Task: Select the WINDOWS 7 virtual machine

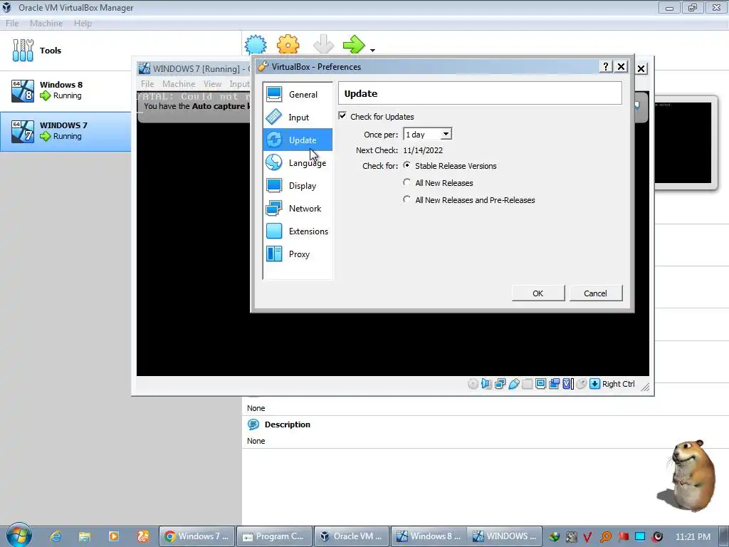Action: pyautogui.click(x=65, y=131)
